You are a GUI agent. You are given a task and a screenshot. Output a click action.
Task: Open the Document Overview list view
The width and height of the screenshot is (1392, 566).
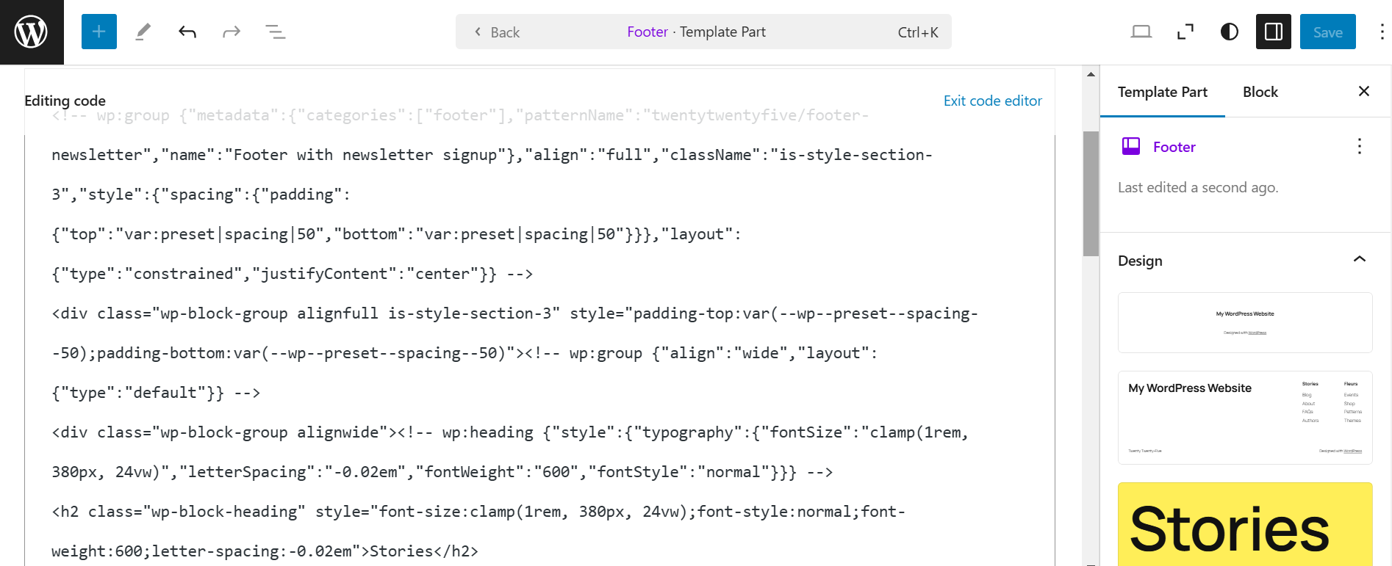pyautogui.click(x=276, y=32)
